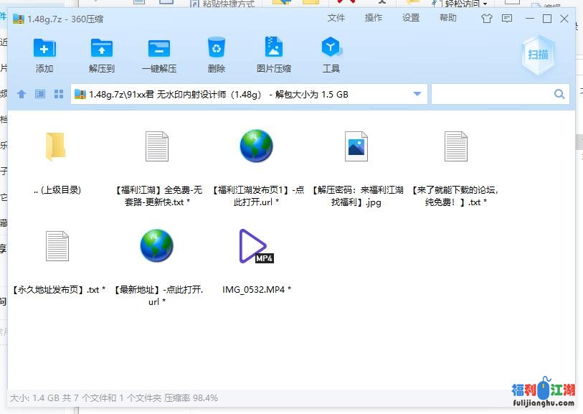Viewport: 583px width, 414px height.
Task: Switch to detail list view
Action: [x=40, y=93]
